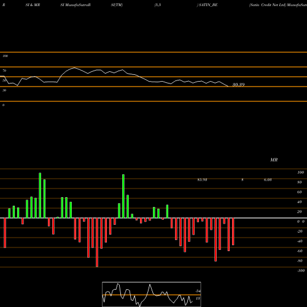Image resolution: width=307 pixels, height=307 pixels.
Task: Click the MR axis label '-80'
Action: coord(300,261)
